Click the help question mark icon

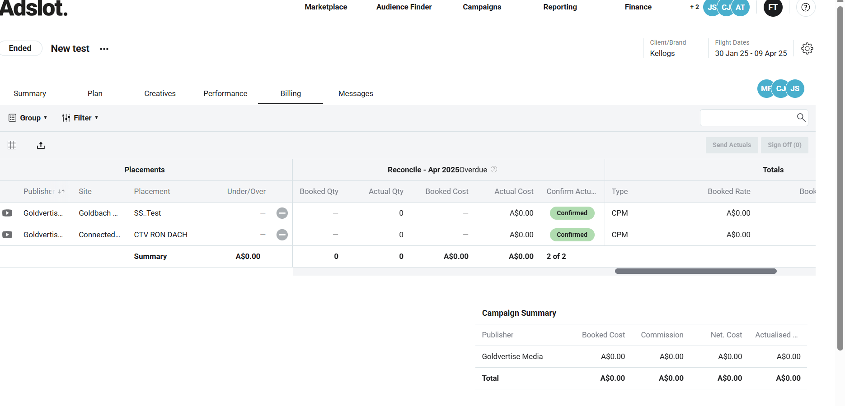pos(805,7)
